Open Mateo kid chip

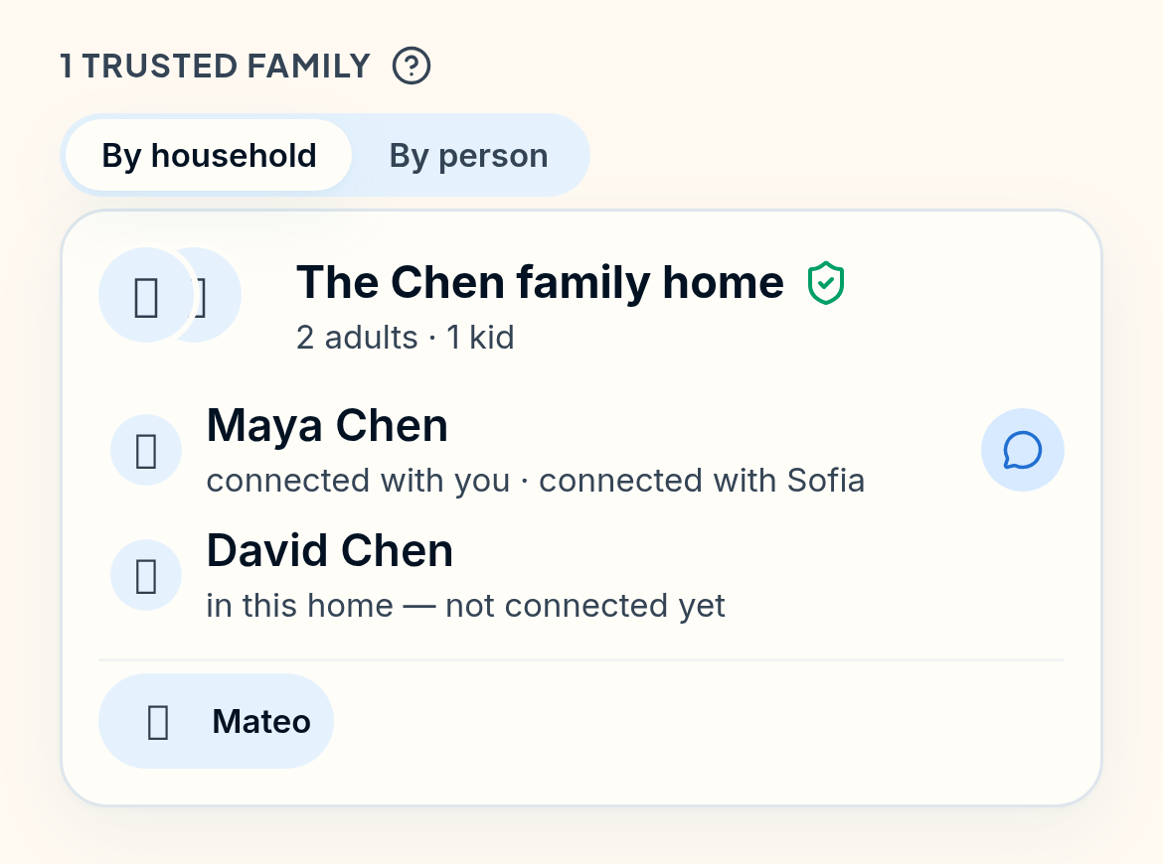click(216, 721)
